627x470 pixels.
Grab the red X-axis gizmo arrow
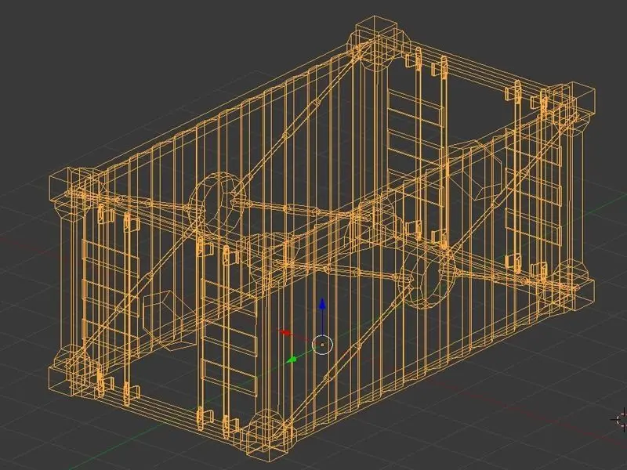tap(285, 332)
